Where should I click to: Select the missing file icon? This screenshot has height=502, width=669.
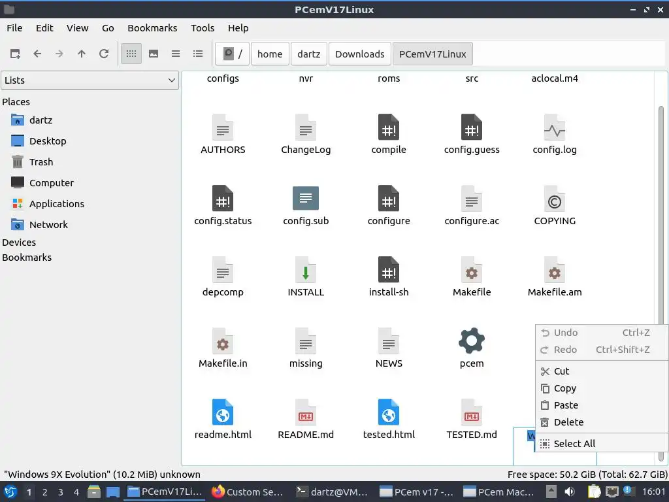click(x=306, y=341)
